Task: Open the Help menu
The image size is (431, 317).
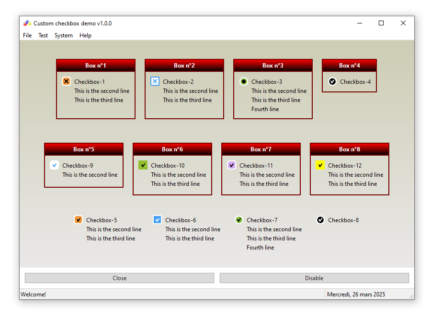Action: [85, 35]
